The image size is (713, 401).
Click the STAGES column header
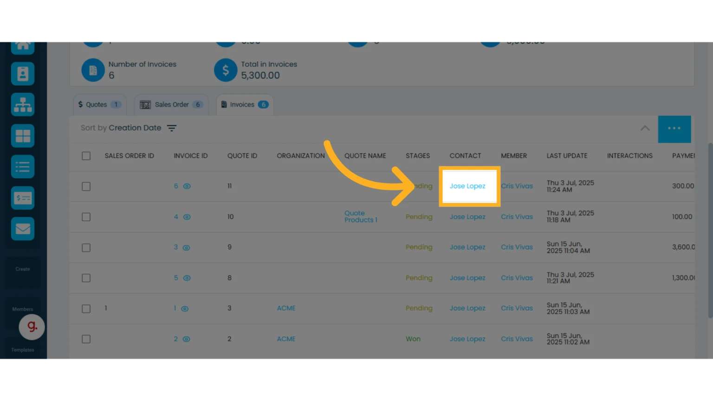(418, 156)
